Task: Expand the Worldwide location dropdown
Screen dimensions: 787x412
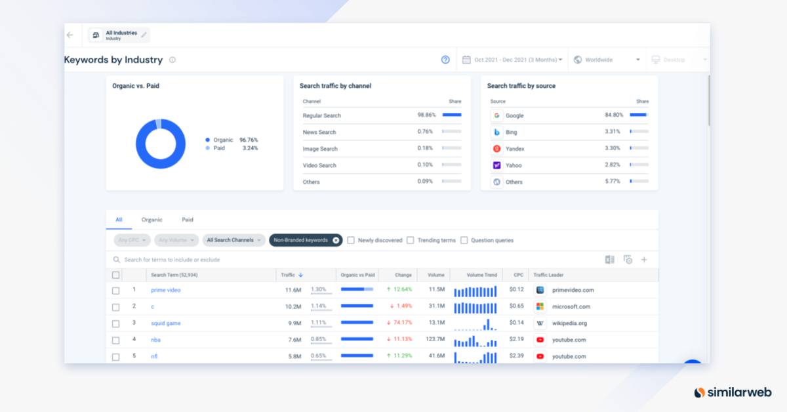Action: [606, 59]
